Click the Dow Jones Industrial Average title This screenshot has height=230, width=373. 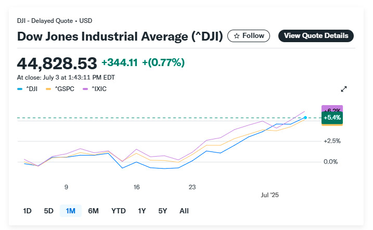click(x=120, y=36)
